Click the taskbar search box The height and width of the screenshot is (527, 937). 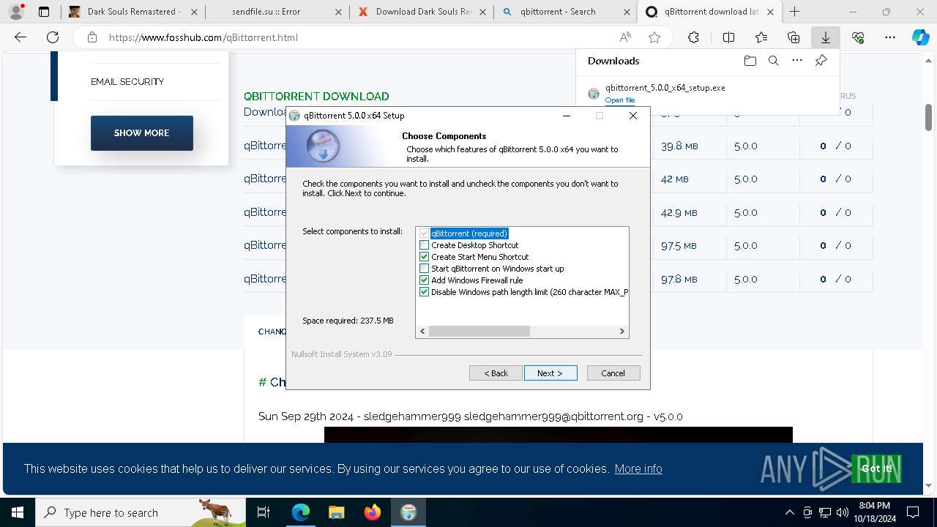pos(141,512)
